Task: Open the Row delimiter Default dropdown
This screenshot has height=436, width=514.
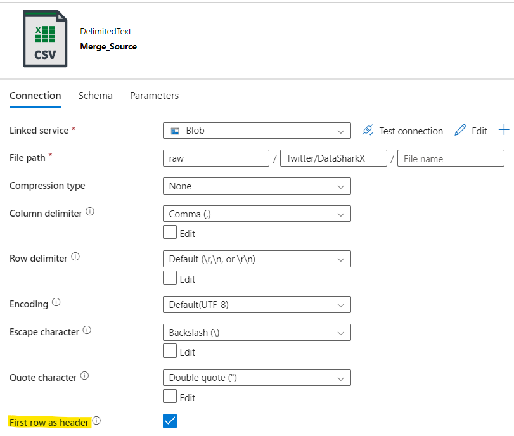Action: pyautogui.click(x=257, y=259)
